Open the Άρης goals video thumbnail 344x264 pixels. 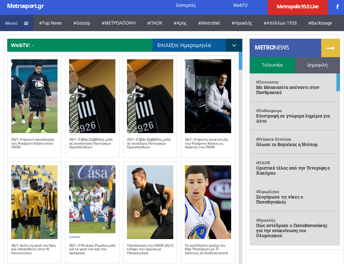point(34,202)
